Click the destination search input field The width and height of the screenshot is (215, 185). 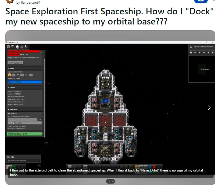pyautogui.click(x=22, y=119)
